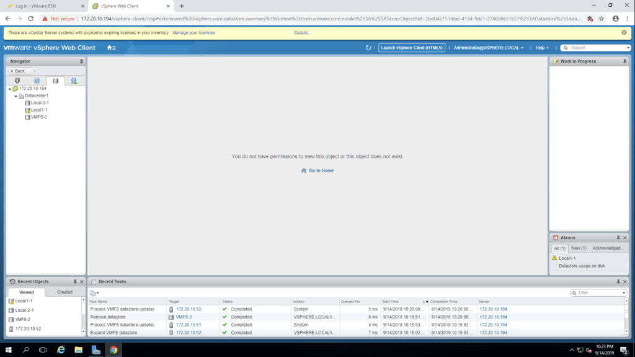Select the VMFS-2 datastore in Navigator tree
The width and height of the screenshot is (635, 357).
point(38,117)
